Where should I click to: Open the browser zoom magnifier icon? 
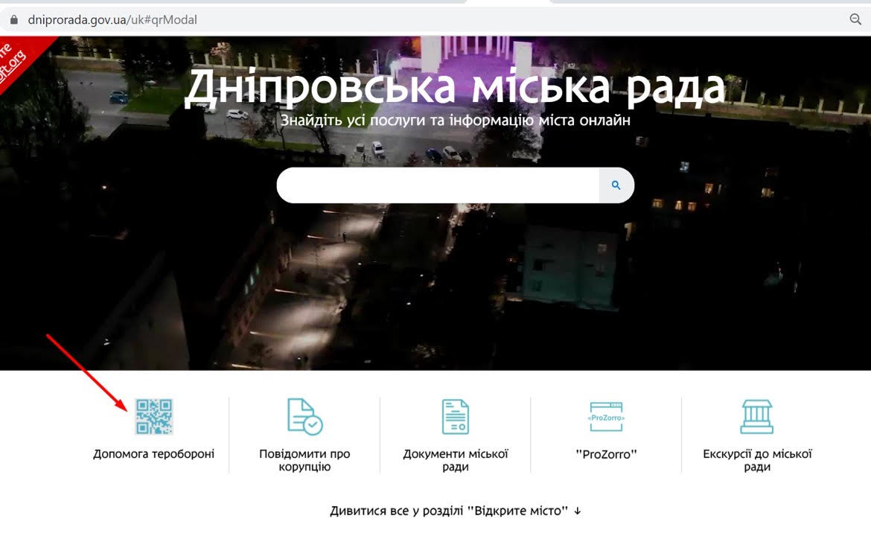(x=855, y=20)
